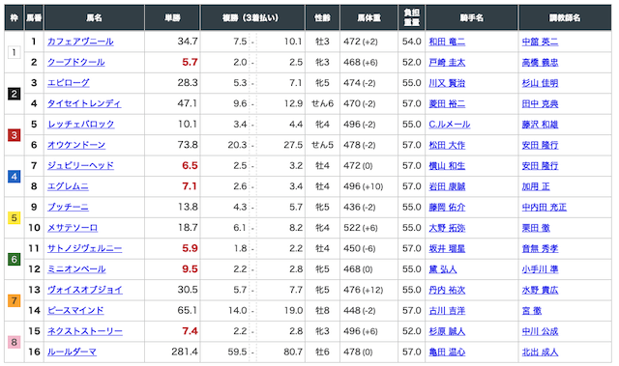The height and width of the screenshot is (366, 619).
Task: Click the black frame number 2 badge
Action: click(x=15, y=94)
